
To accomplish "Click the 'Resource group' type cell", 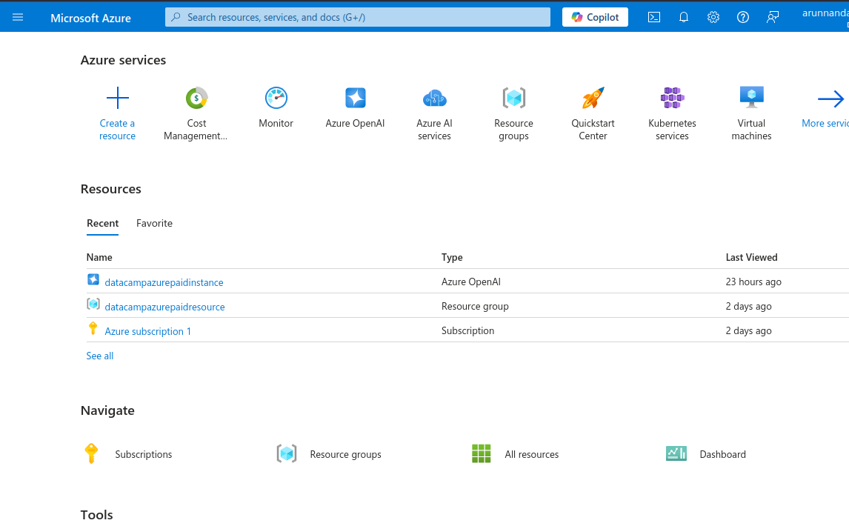I will 475,306.
